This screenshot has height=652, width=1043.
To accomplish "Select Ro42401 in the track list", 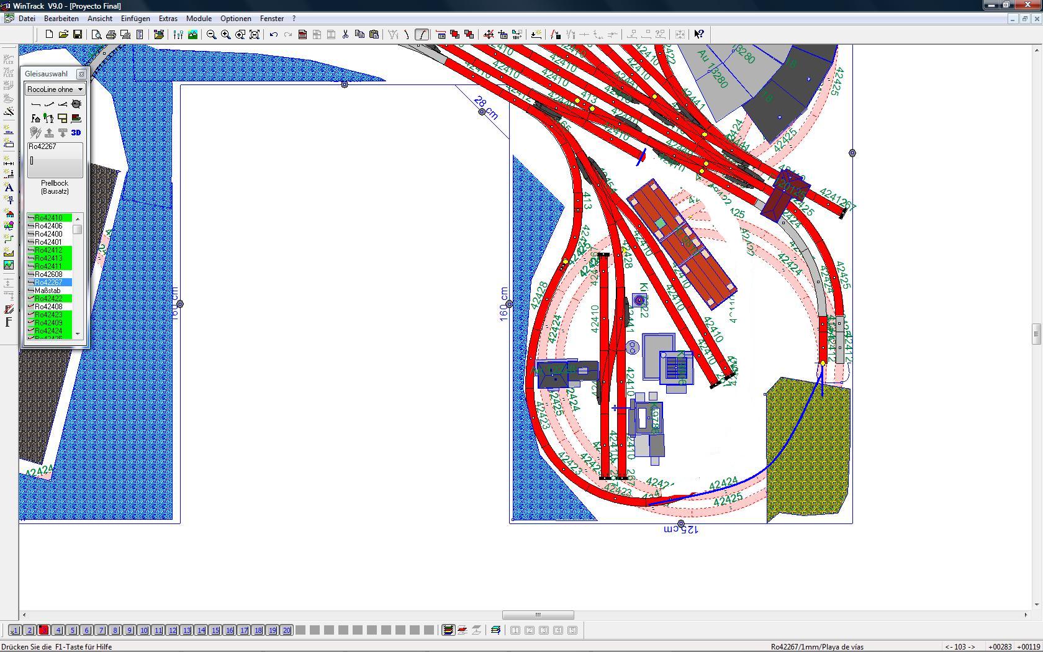I will click(x=50, y=242).
